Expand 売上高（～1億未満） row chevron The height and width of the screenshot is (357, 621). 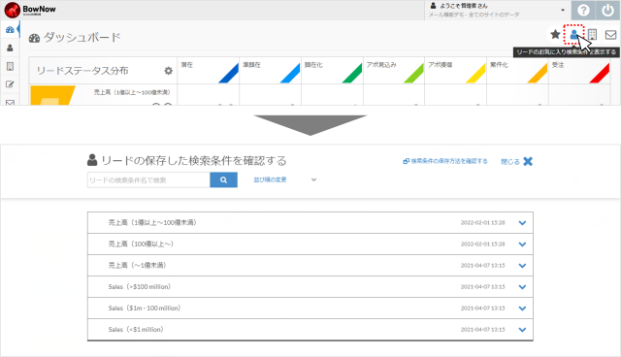(x=522, y=266)
